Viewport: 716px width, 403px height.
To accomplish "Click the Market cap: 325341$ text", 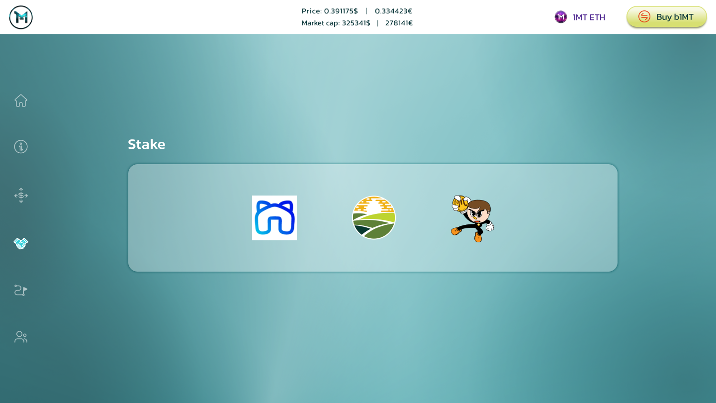I will pos(336,23).
